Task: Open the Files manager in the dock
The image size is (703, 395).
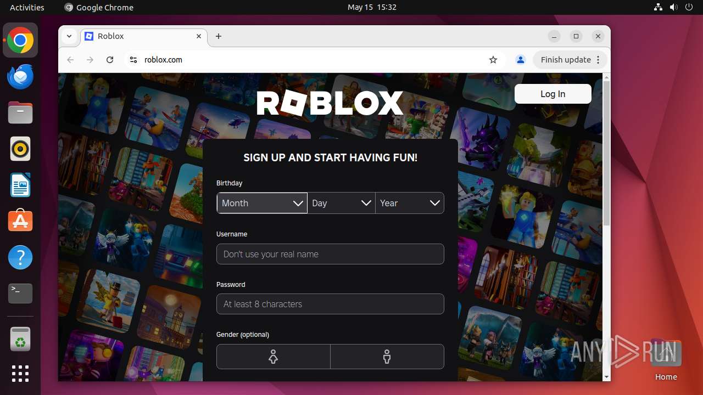Action: pos(20,112)
